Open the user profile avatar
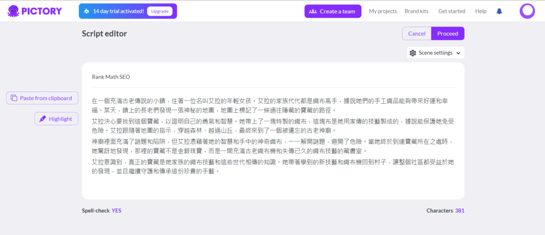The height and width of the screenshot is (235, 545). pos(527,11)
